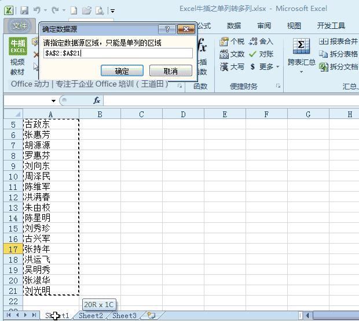
Task: Click the formula bar fx insert function icon
Action: (x=97, y=100)
